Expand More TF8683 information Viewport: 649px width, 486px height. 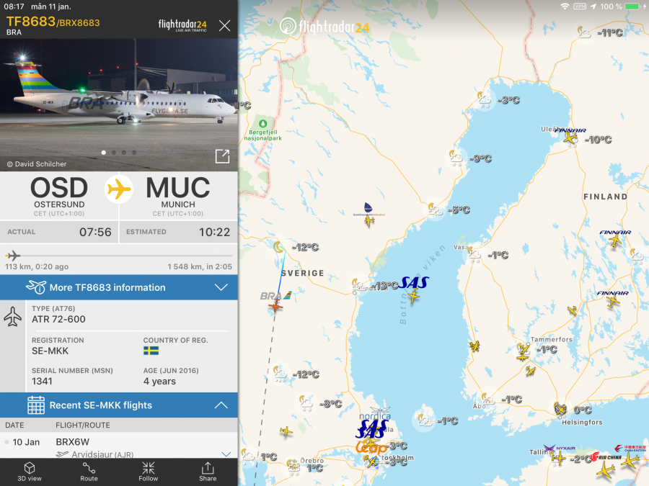pos(119,287)
